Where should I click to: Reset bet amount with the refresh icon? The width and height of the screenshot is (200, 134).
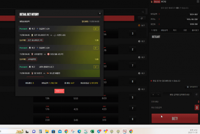click(x=196, y=95)
